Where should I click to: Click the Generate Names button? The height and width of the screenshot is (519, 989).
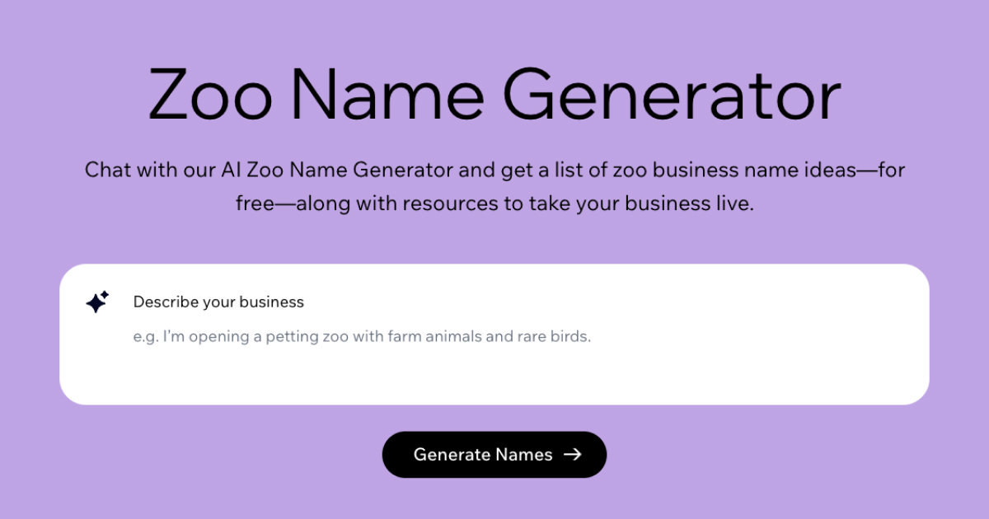click(494, 454)
